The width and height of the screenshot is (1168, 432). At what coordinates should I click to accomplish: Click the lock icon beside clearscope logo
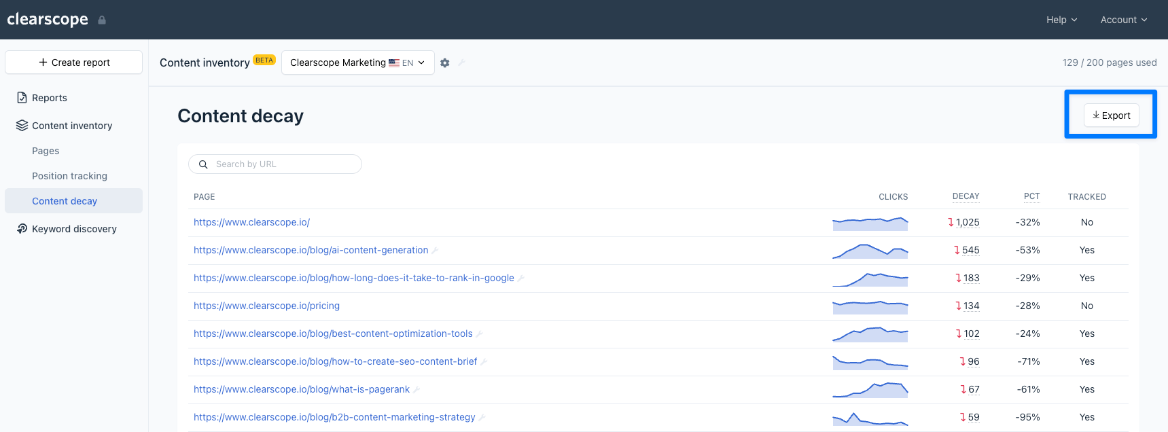coord(102,20)
